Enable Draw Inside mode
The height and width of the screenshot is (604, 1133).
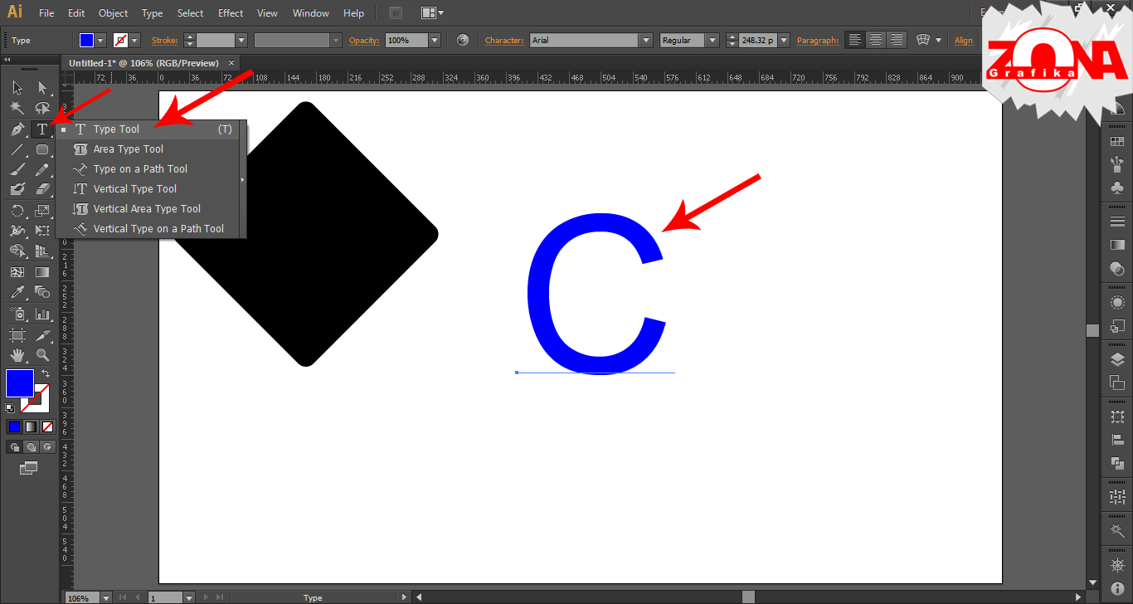(x=47, y=447)
